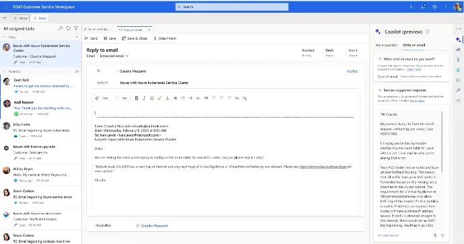Open the settings gear in header
The height and width of the screenshot is (244, 464).
(434, 7)
